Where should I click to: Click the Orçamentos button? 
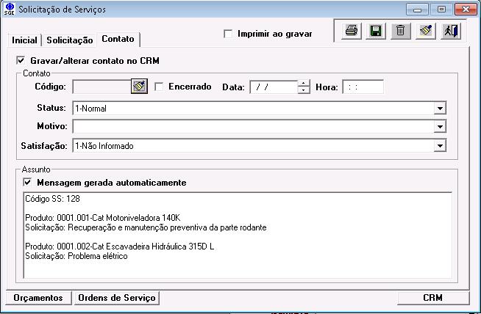point(38,298)
